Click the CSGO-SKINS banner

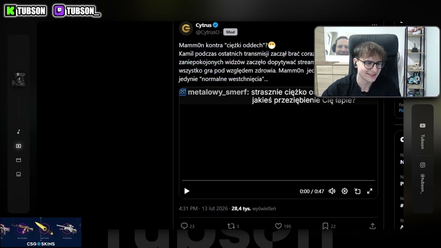tap(41, 232)
